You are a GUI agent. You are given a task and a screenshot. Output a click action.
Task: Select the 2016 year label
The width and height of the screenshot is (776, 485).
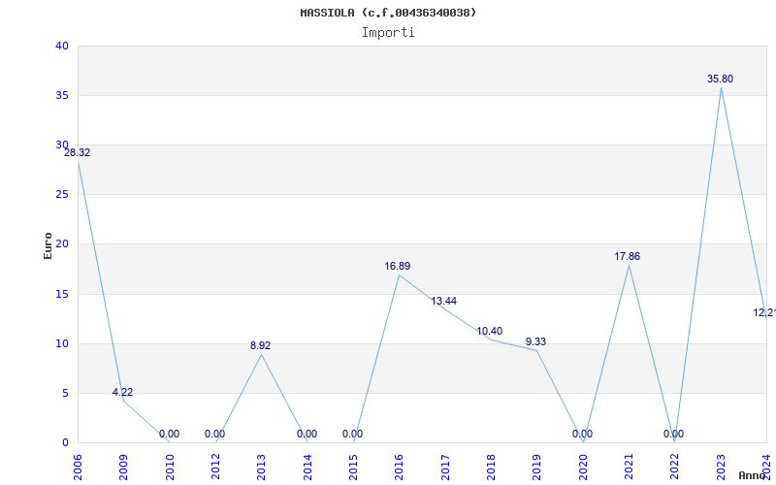click(400, 468)
